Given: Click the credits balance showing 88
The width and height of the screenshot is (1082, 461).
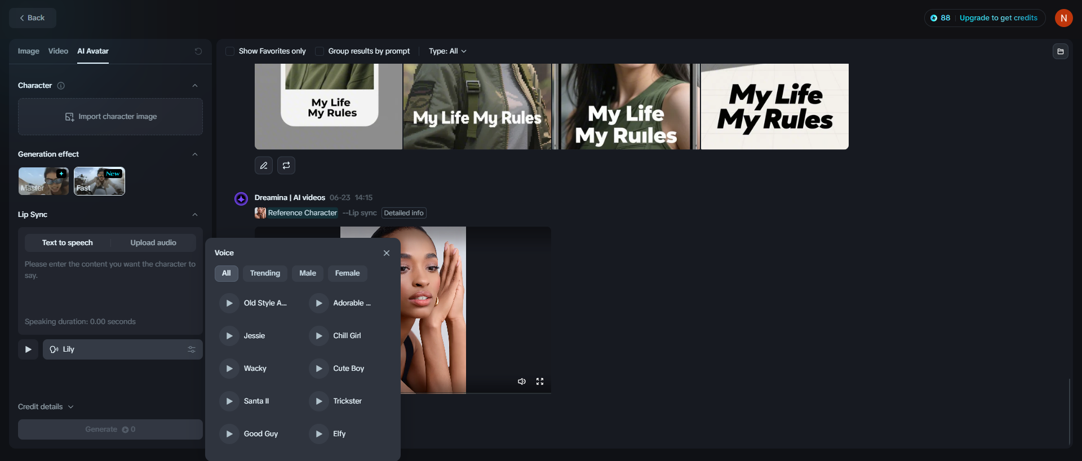Looking at the screenshot, I should click(x=941, y=18).
